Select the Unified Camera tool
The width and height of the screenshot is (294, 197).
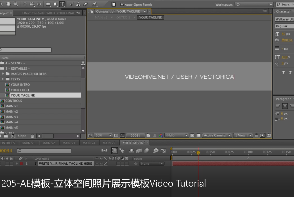(x=32, y=4)
